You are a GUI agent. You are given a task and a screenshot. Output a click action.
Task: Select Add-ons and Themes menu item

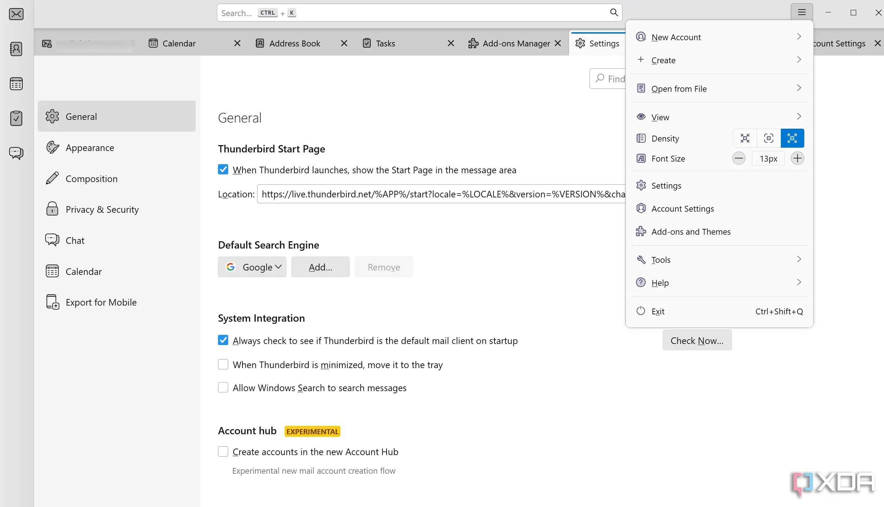691,231
